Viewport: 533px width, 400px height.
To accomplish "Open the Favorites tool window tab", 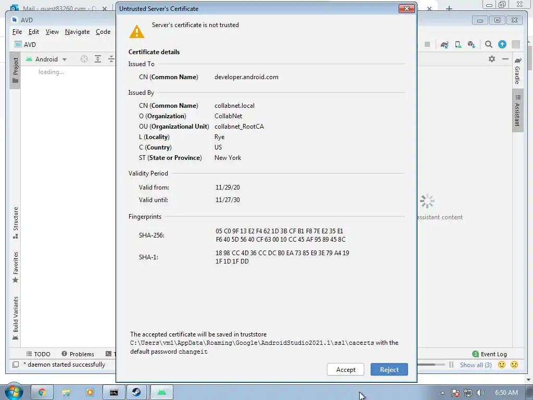I will tap(15, 267).
